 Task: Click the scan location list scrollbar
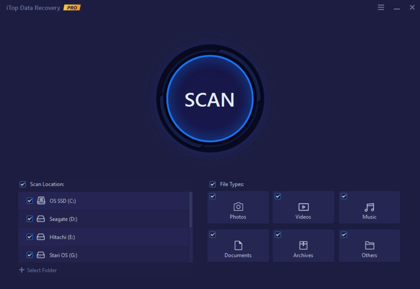tap(191, 210)
